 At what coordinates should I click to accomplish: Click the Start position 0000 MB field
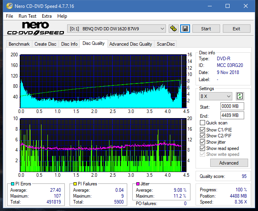pos(232,106)
